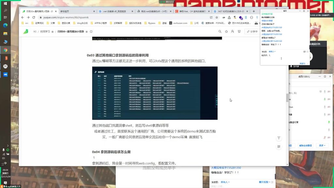Open File Explorer from the taskbar
The image size is (334, 188).
click(5, 34)
